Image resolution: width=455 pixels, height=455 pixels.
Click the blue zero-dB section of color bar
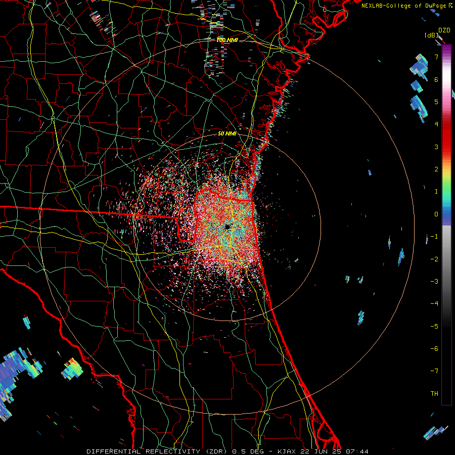coord(446,216)
